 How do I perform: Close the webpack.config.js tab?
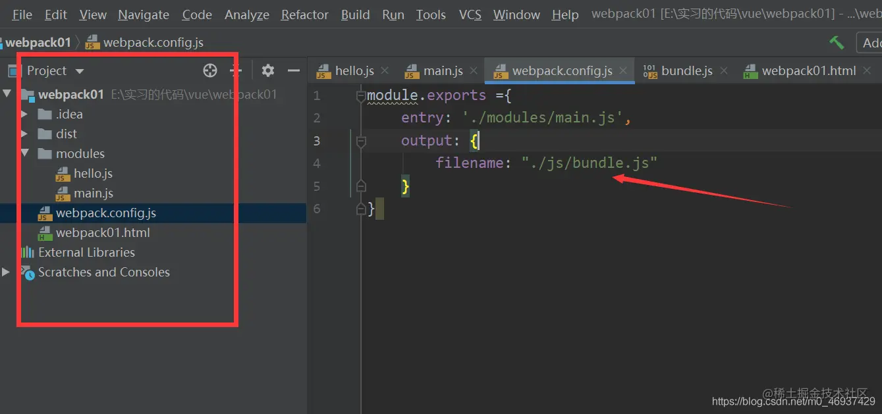point(622,70)
